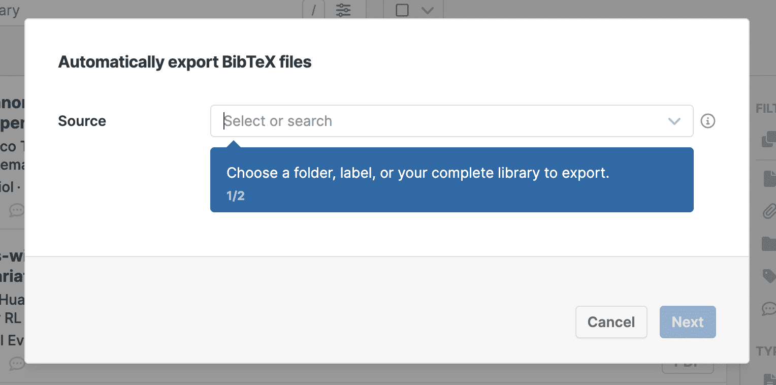Click the Cancel button
This screenshot has width=776, height=385.
click(611, 322)
